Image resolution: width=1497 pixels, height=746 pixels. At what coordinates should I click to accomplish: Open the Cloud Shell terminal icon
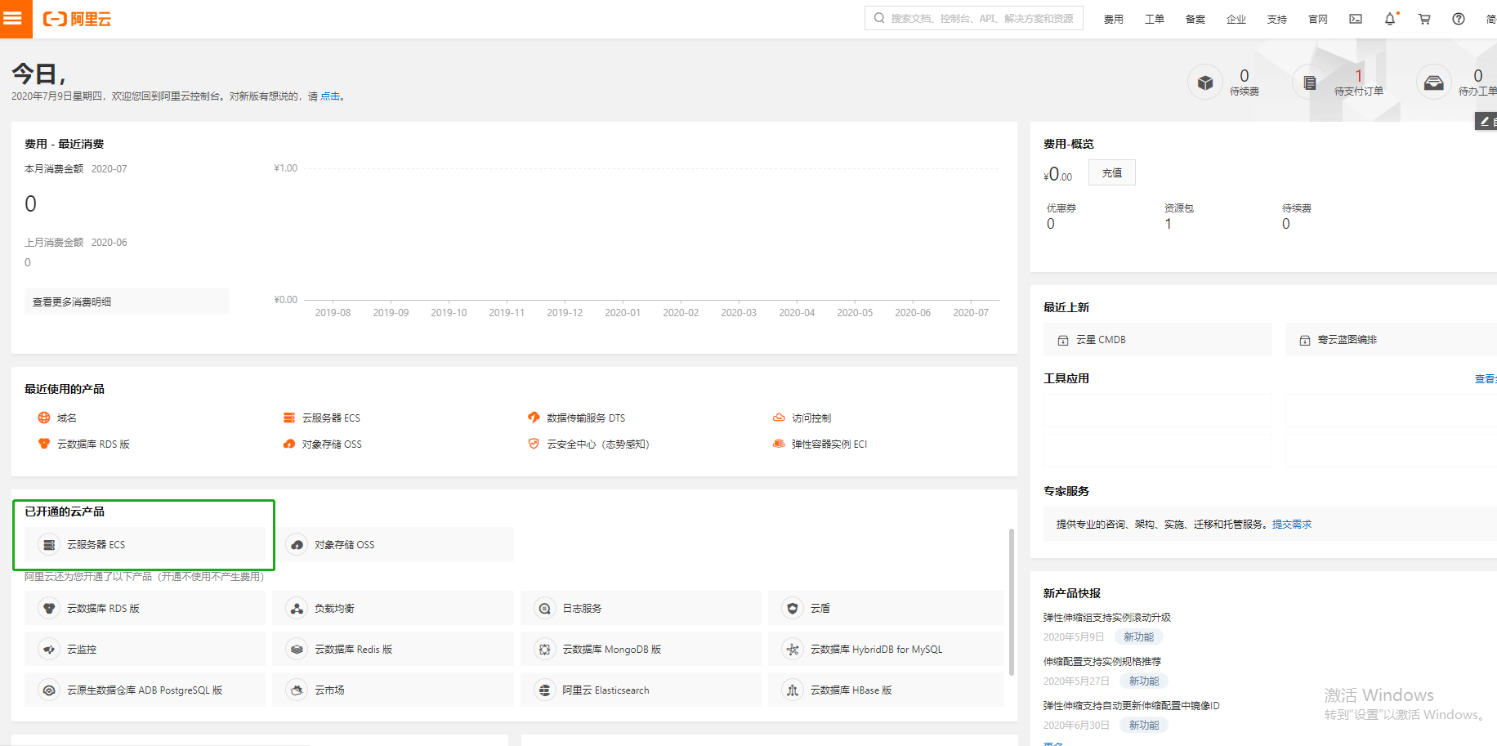pos(1356,19)
